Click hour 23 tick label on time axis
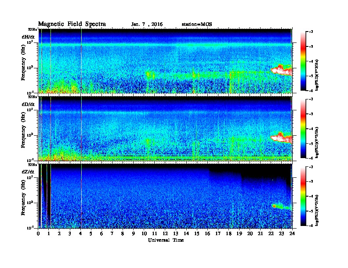This screenshot has height=268, width=348. point(282,233)
